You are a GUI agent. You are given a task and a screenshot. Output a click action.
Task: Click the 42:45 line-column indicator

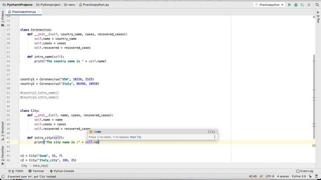(x=253, y=176)
